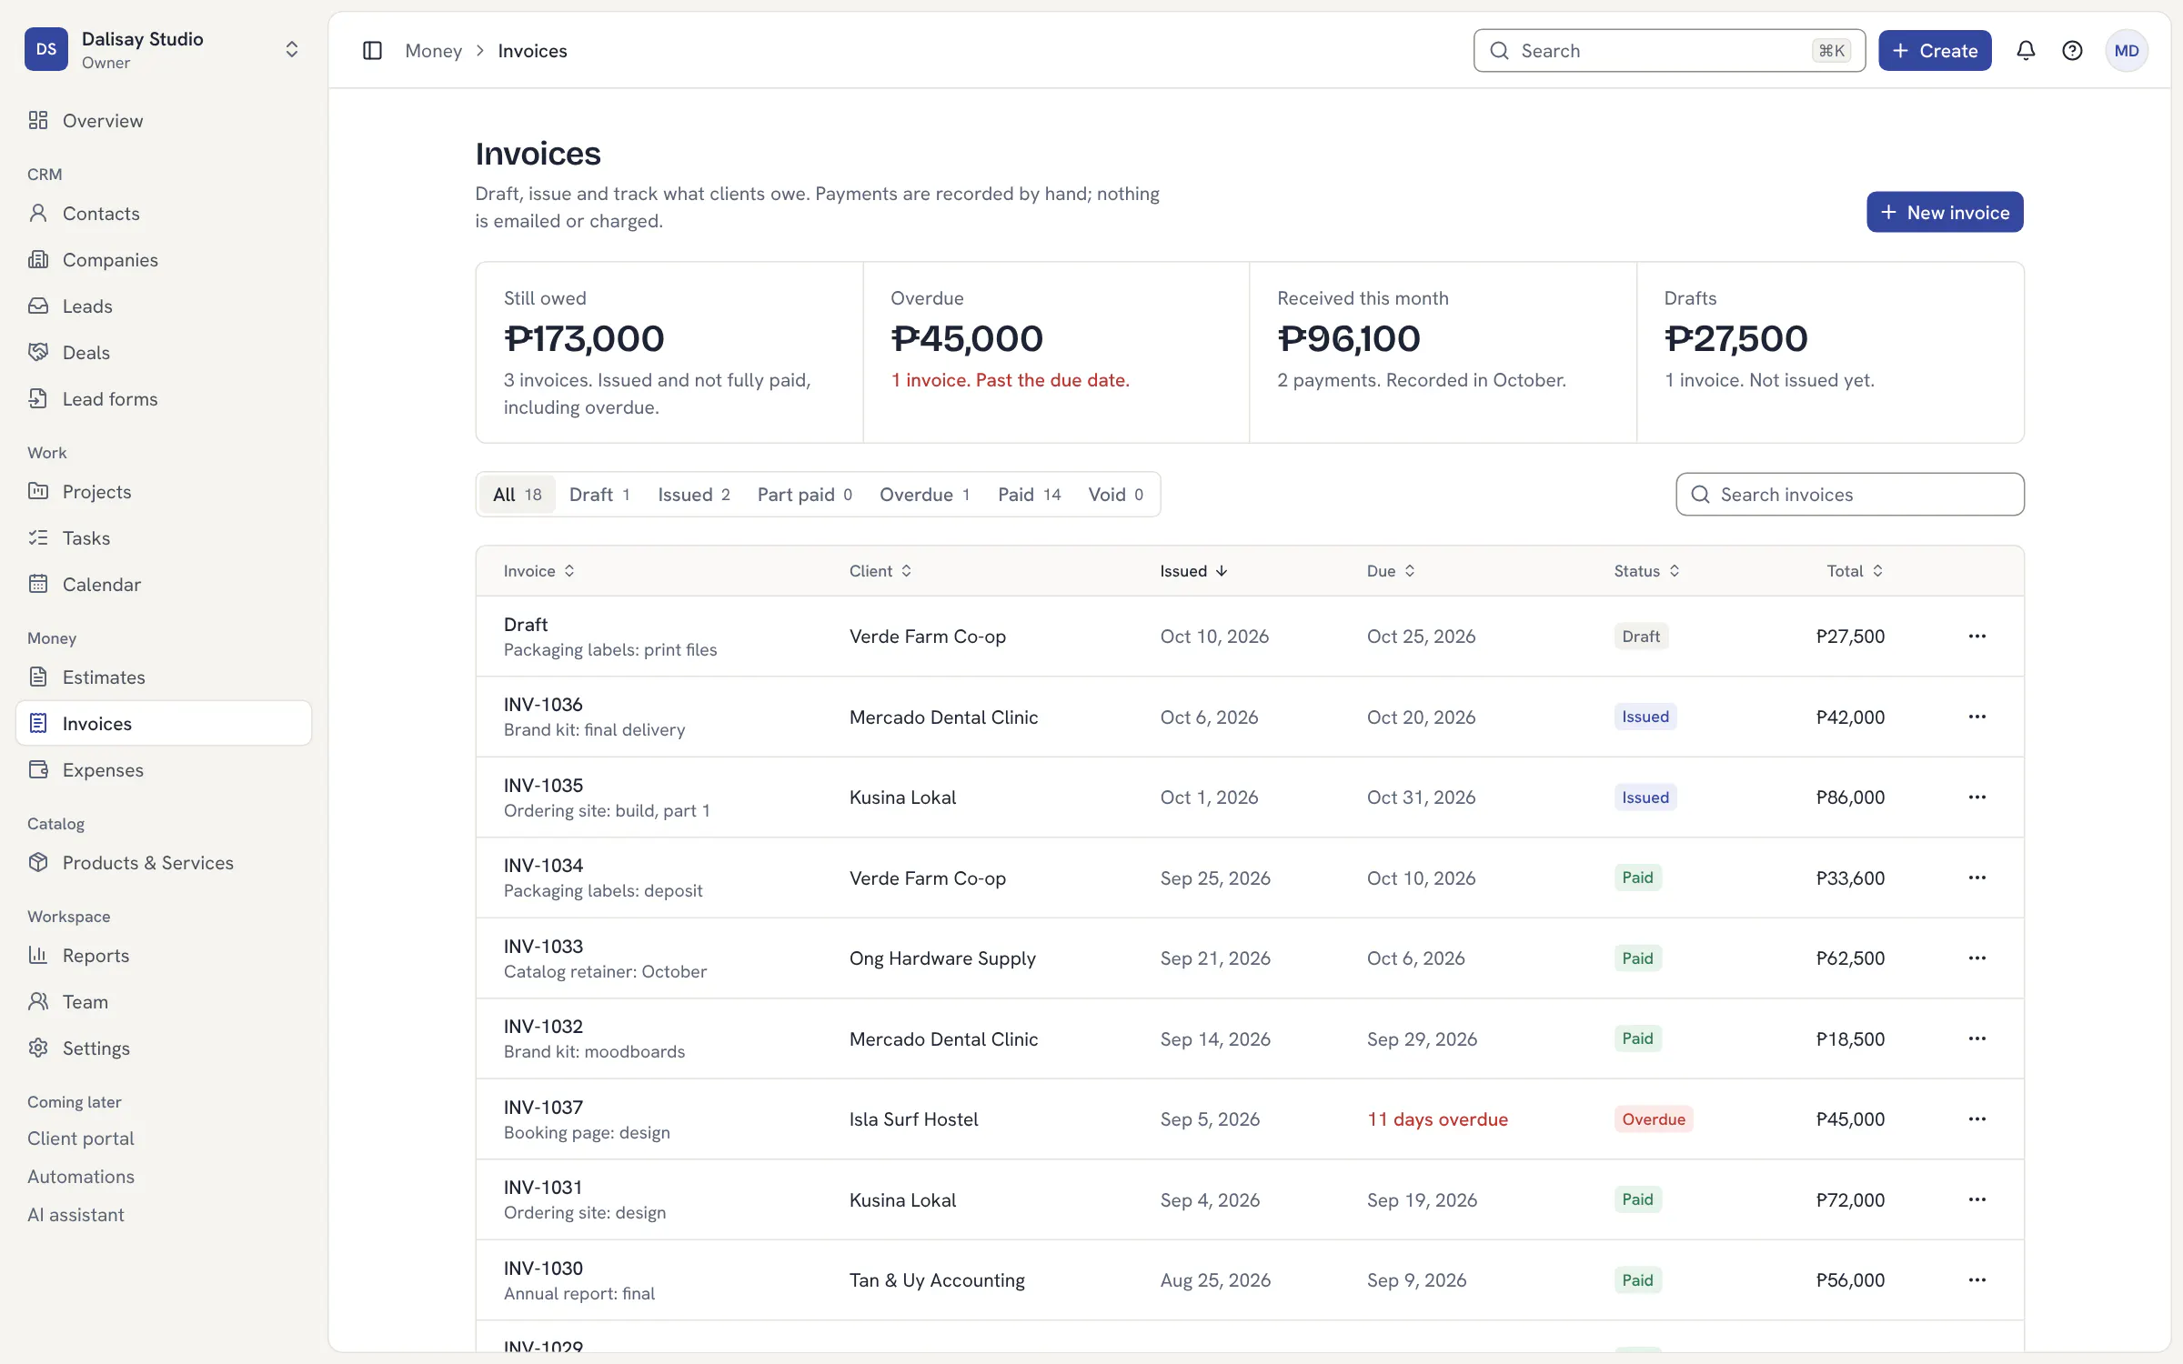The width and height of the screenshot is (2183, 1364).
Task: Open the MD user avatar menu
Action: coord(2127,51)
